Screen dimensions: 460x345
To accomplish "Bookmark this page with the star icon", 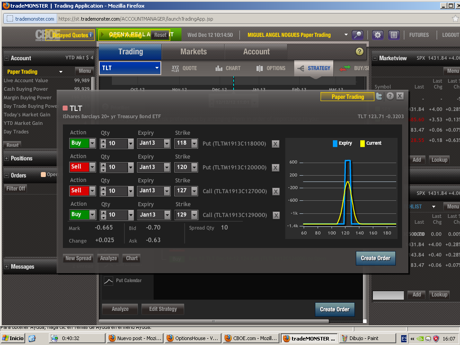I will (456, 19).
